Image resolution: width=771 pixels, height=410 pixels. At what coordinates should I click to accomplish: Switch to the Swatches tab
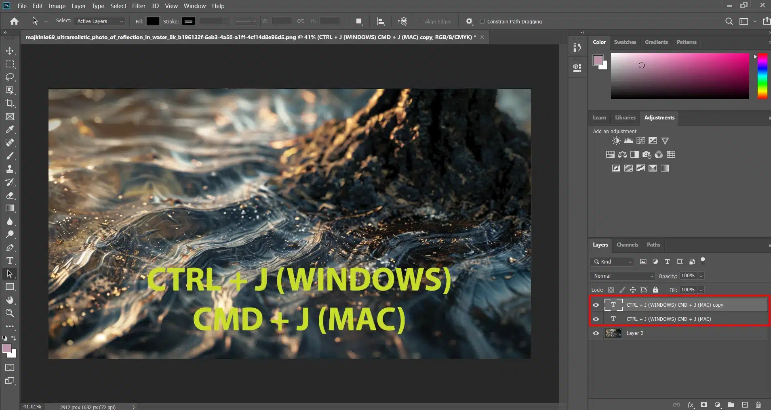click(x=625, y=42)
